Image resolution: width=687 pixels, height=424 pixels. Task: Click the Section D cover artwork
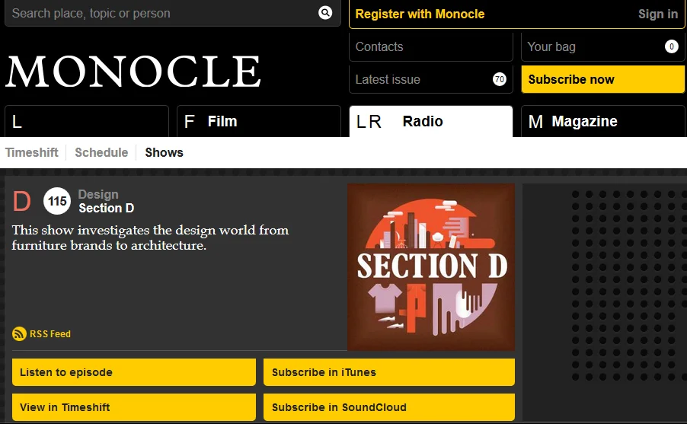pos(431,266)
